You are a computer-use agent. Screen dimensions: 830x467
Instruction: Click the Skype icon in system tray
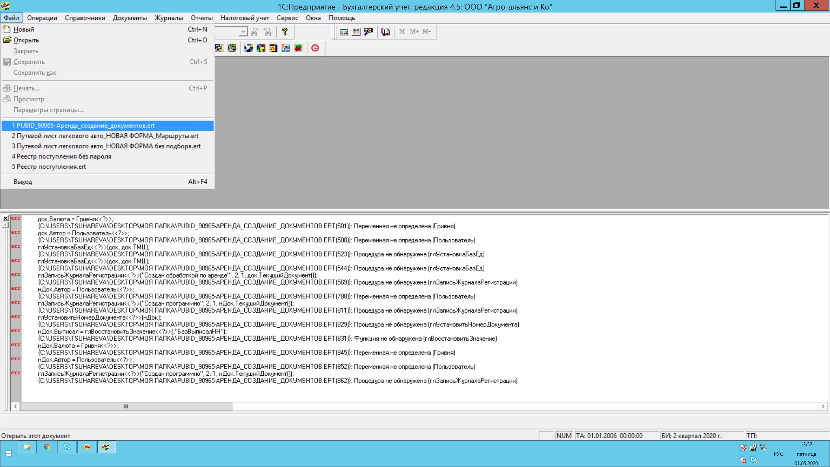point(754,460)
